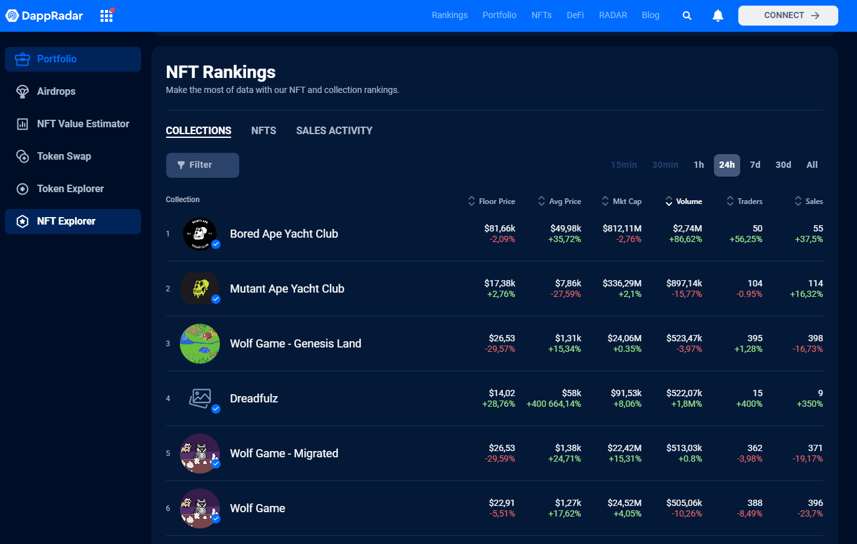
Task: Open the Bored Ape Yacht Club collection name
Action: pos(284,234)
